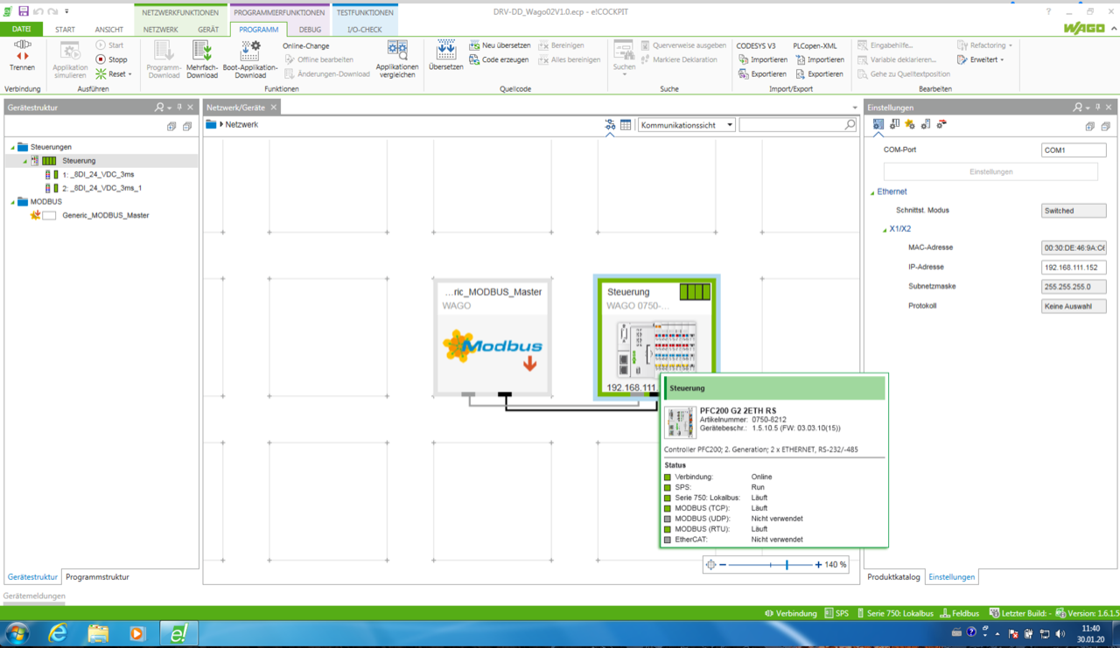Click the Übersetzen compile icon
This screenshot has width=1120, height=648.
[445, 51]
